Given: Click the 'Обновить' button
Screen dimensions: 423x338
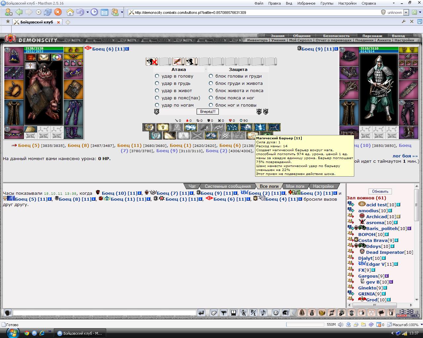Looking at the screenshot, I should (380, 191).
